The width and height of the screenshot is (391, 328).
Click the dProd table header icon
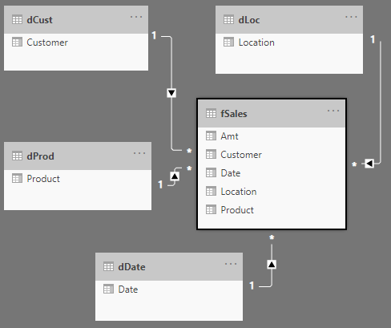pos(17,156)
